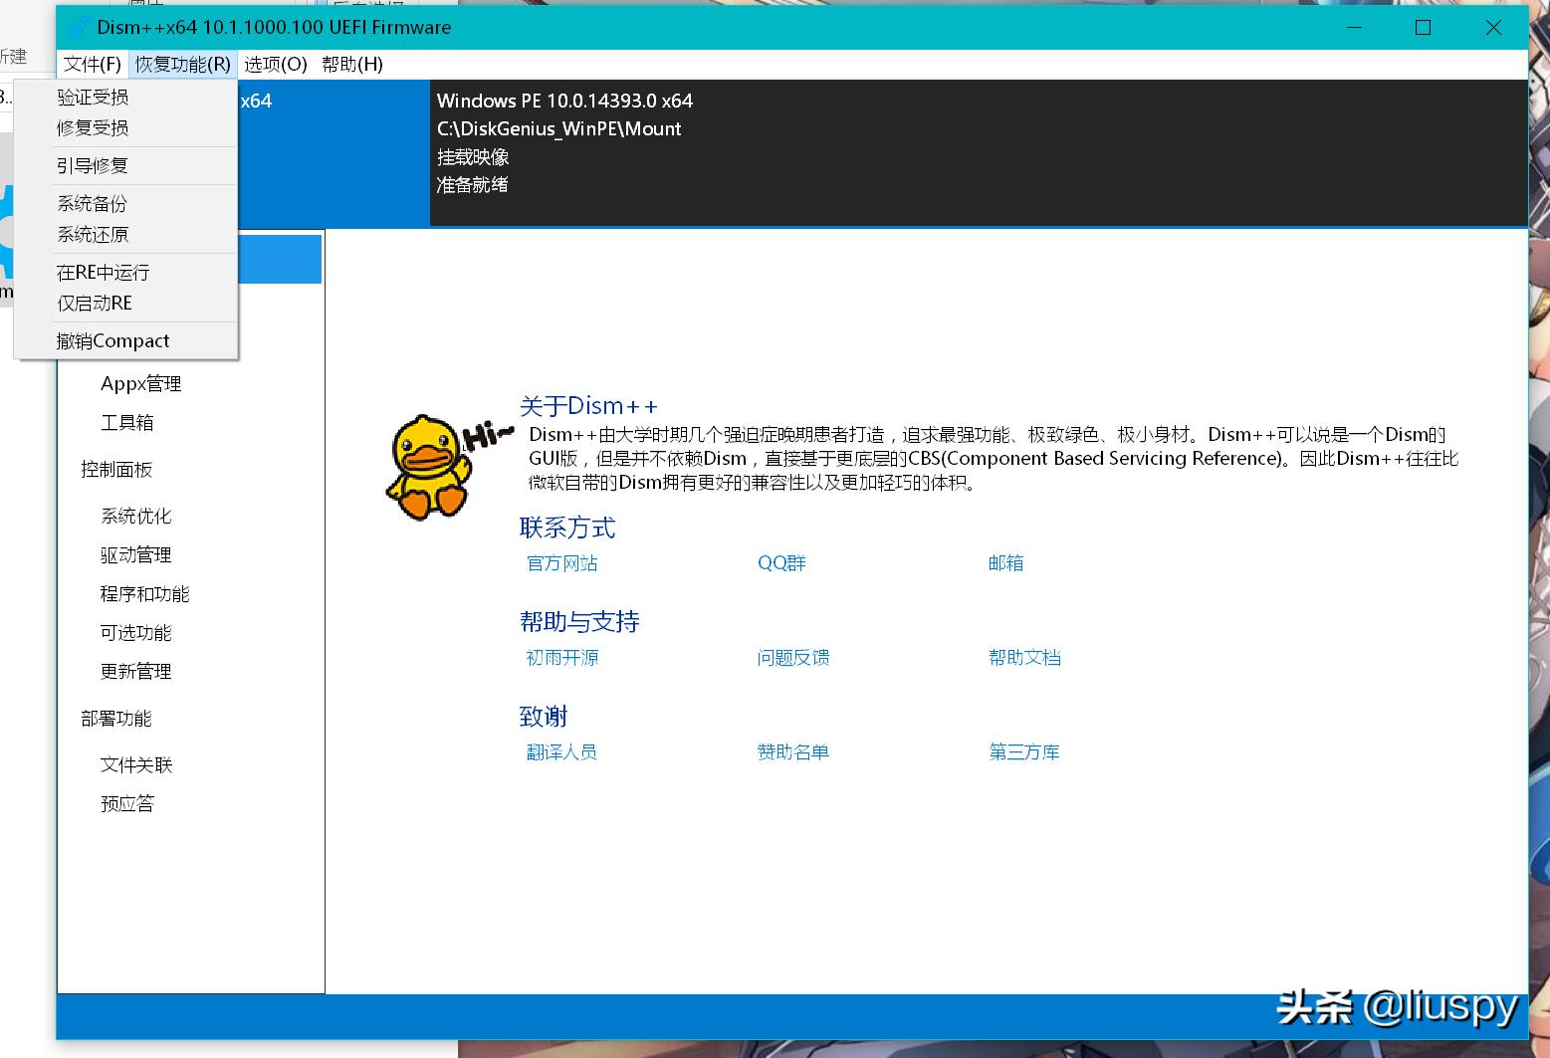Open the 官方网站 link
Viewport: 1550px width, 1058px height.
tap(561, 562)
